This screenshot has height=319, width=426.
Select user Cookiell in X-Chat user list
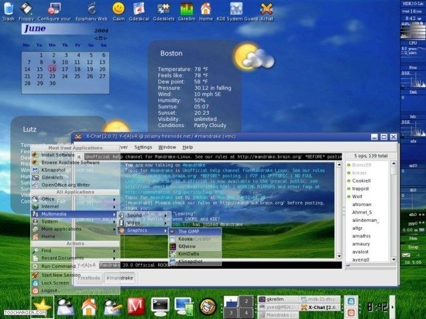click(361, 181)
